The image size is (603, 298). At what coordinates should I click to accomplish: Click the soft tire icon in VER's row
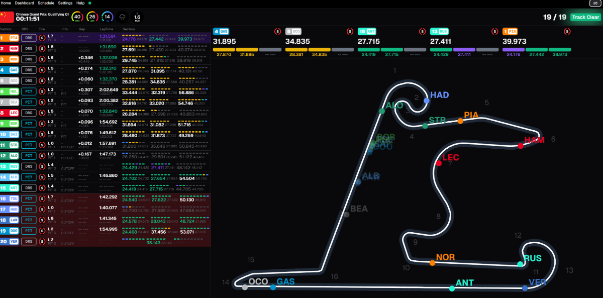tap(42, 241)
